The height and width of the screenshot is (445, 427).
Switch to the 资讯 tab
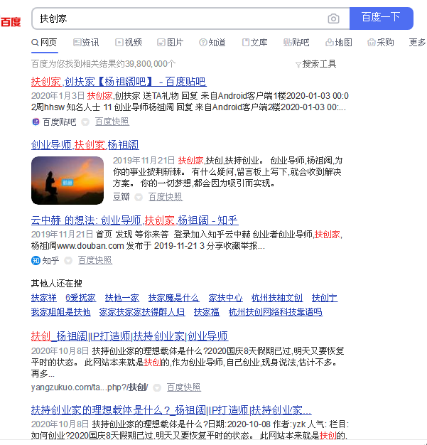[x=86, y=43]
